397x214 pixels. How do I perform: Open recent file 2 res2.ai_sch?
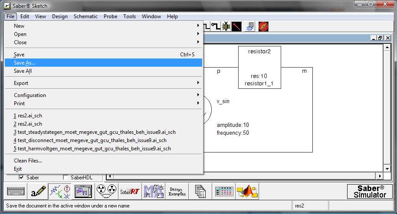(103, 124)
